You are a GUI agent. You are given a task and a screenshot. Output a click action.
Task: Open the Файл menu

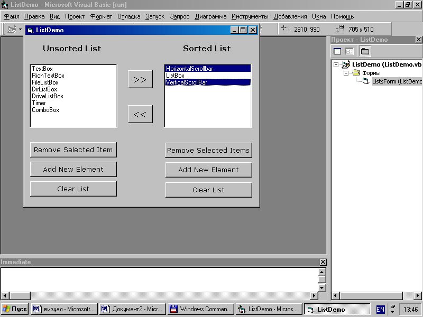click(12, 16)
